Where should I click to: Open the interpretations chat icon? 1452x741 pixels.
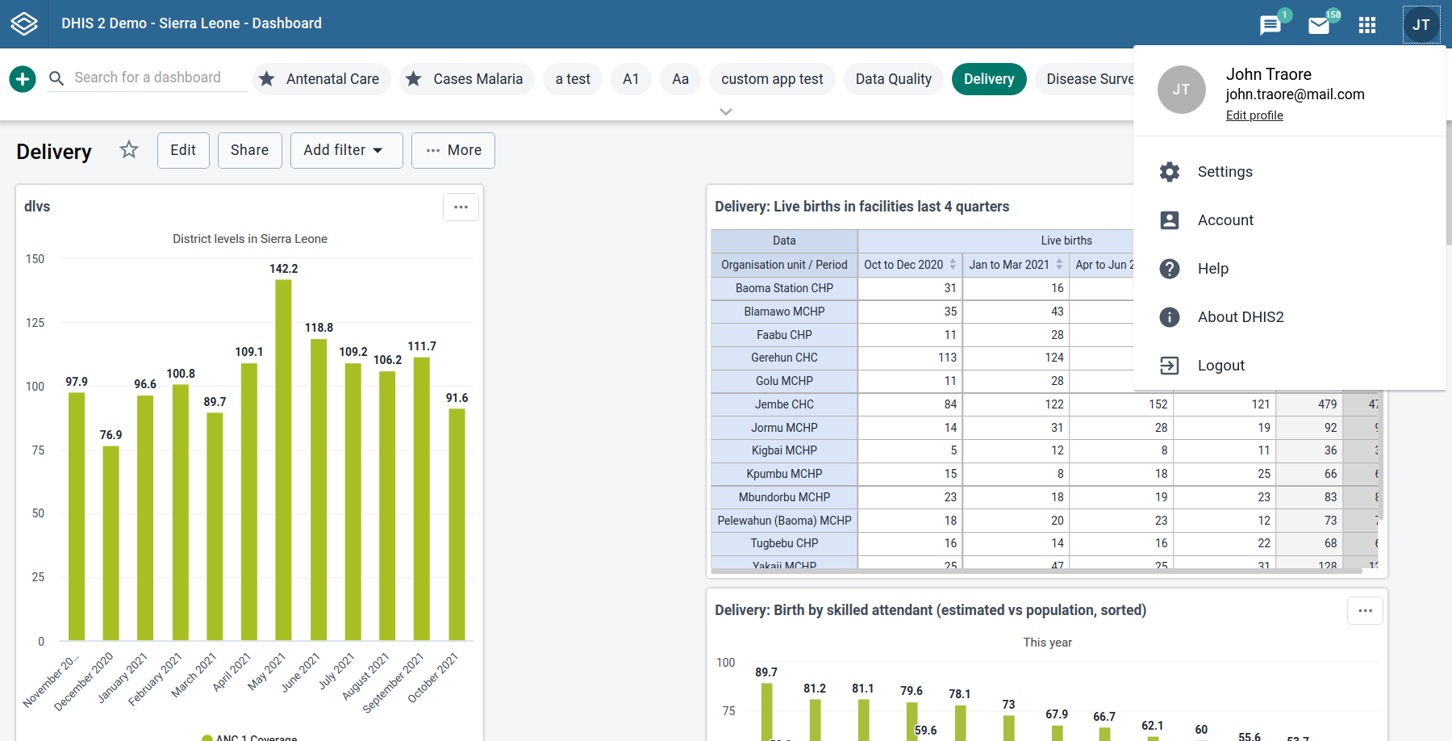pos(1270,26)
